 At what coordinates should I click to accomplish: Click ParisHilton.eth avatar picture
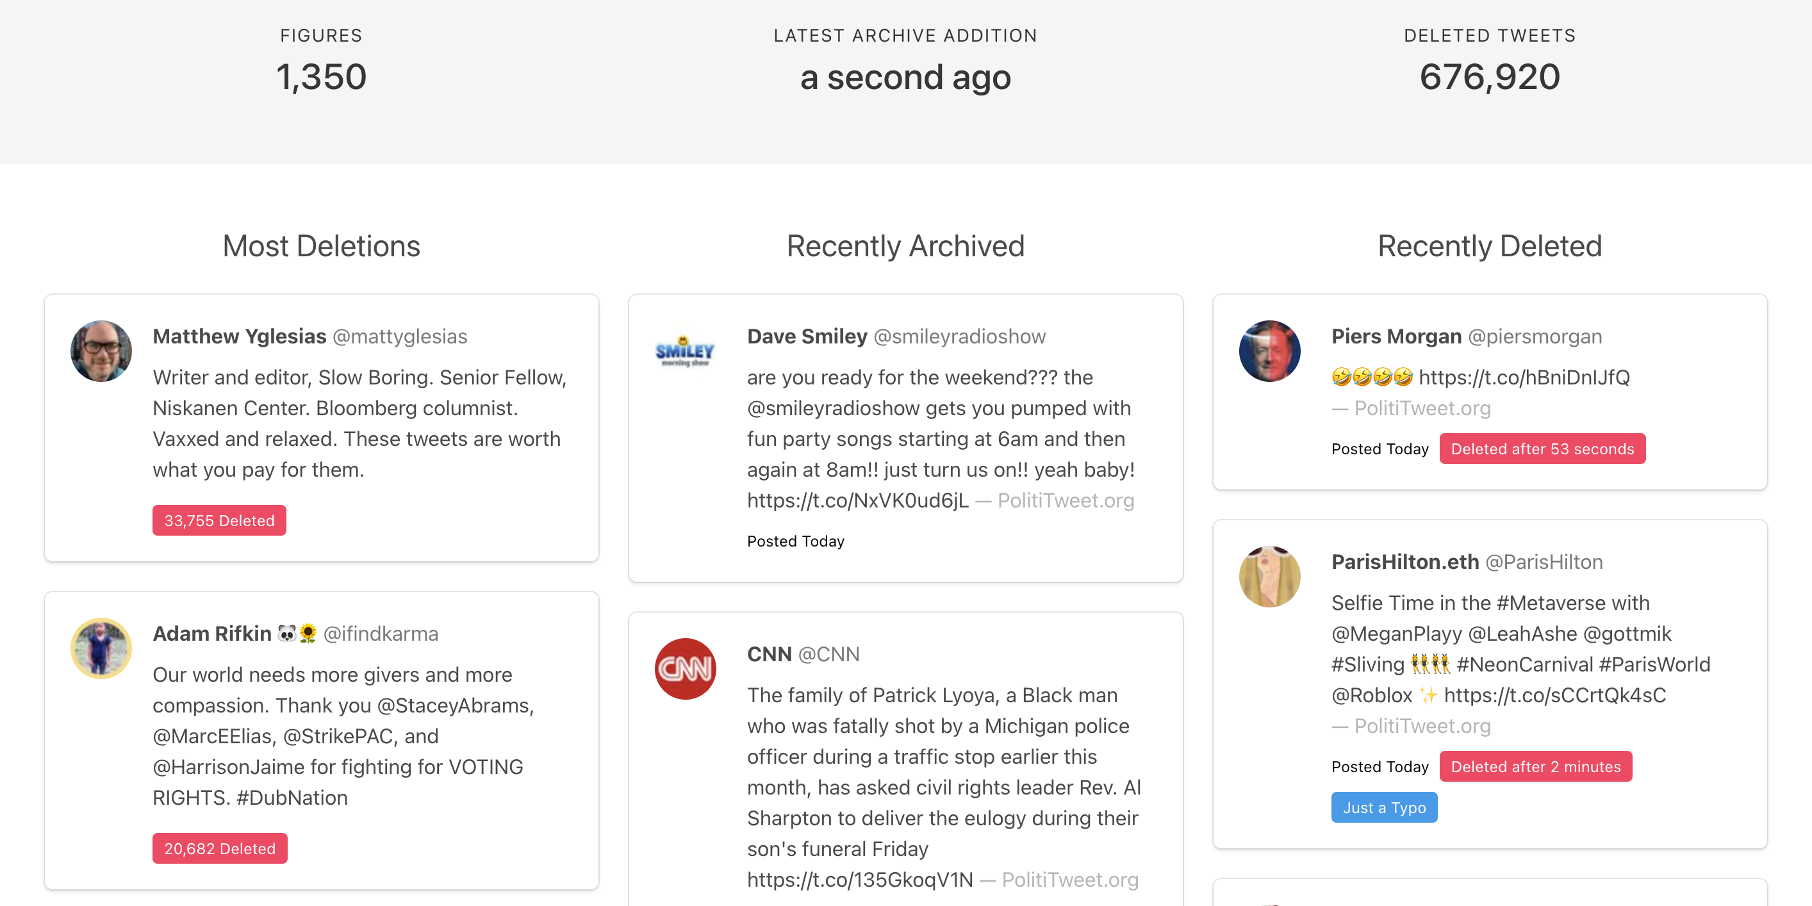pyautogui.click(x=1270, y=576)
